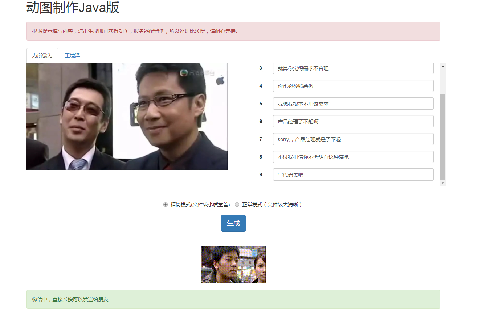490x312 pixels.
Task: Click row number label 5
Action: pyautogui.click(x=261, y=104)
